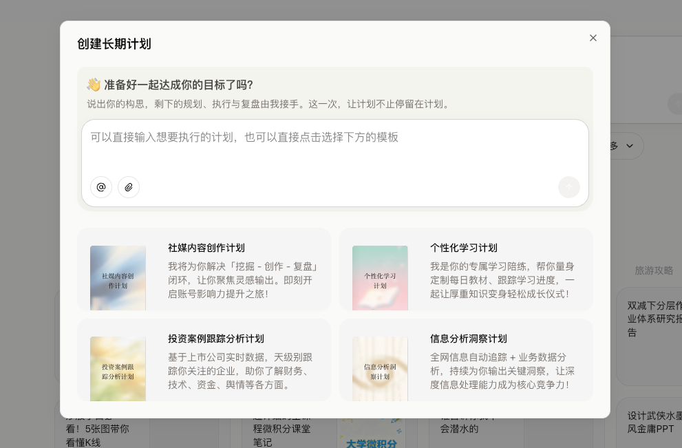Close the 创建长期计划 dialog
This screenshot has width=682, height=448.
tap(593, 38)
